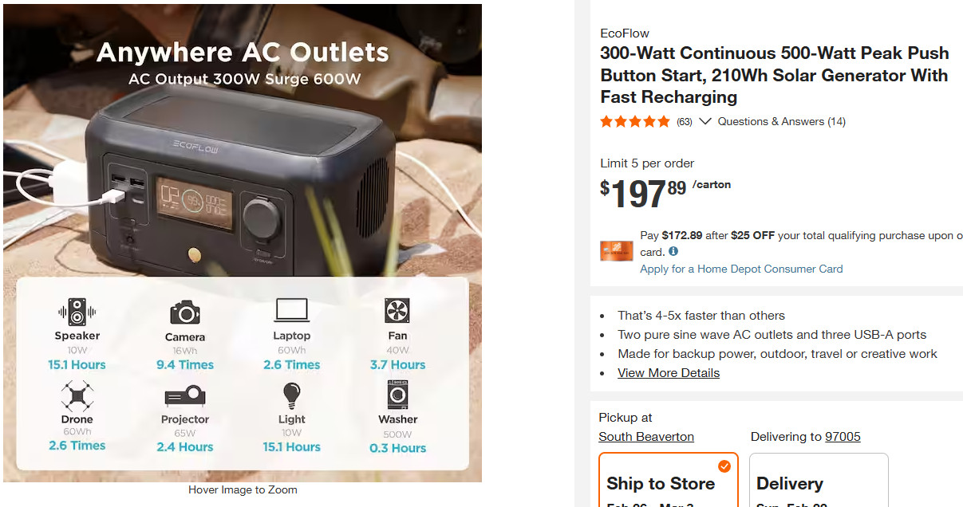The image size is (963, 507).
Task: Open Questions & Answers (14)
Action: click(x=781, y=121)
